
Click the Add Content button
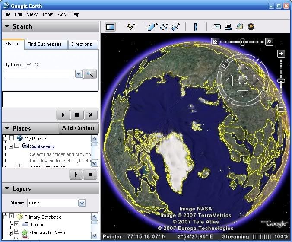[79, 128]
